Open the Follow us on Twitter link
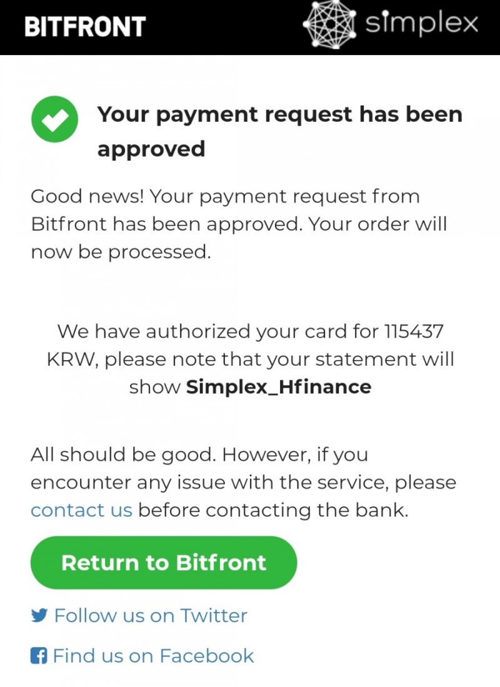 [x=151, y=616]
